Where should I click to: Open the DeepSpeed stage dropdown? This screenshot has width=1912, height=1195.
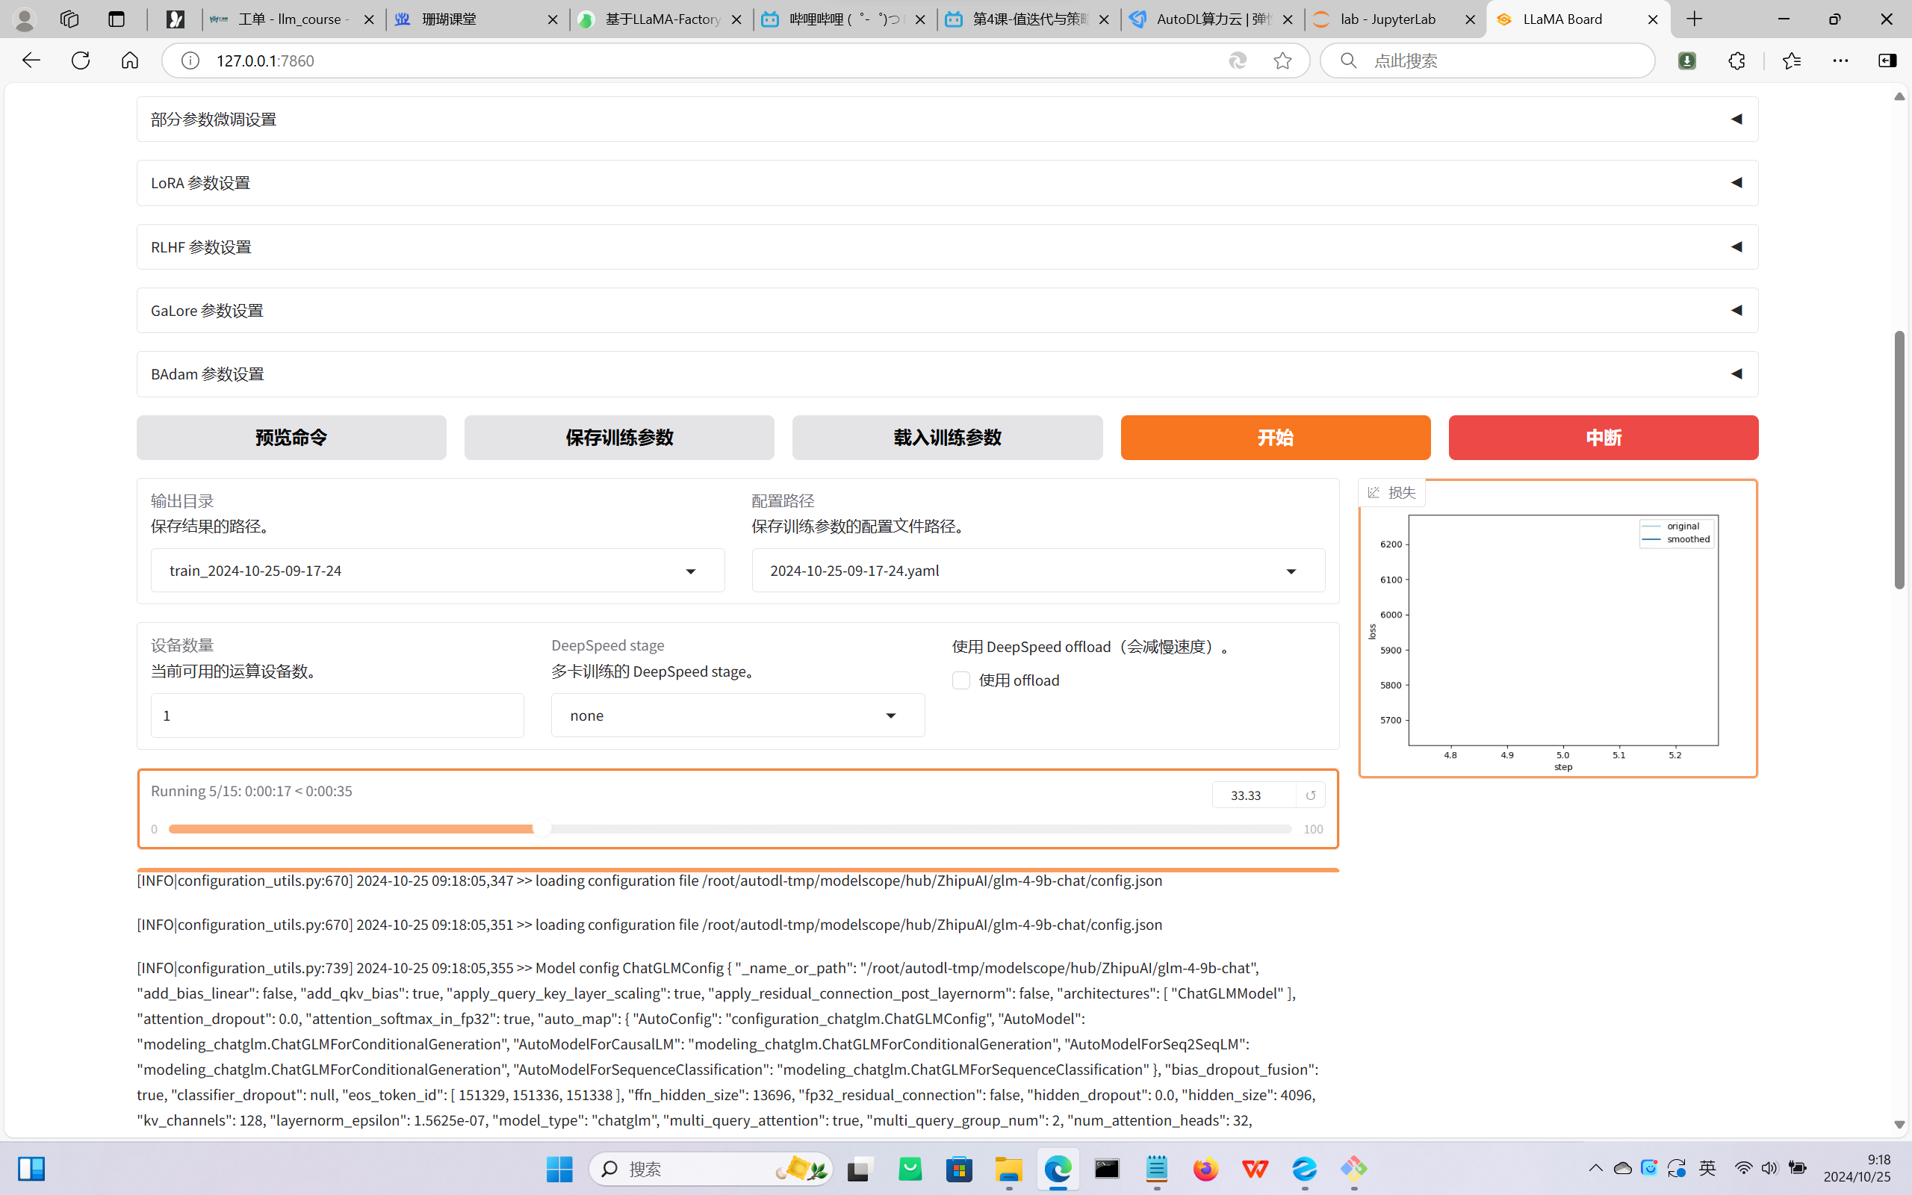pyautogui.click(x=737, y=716)
